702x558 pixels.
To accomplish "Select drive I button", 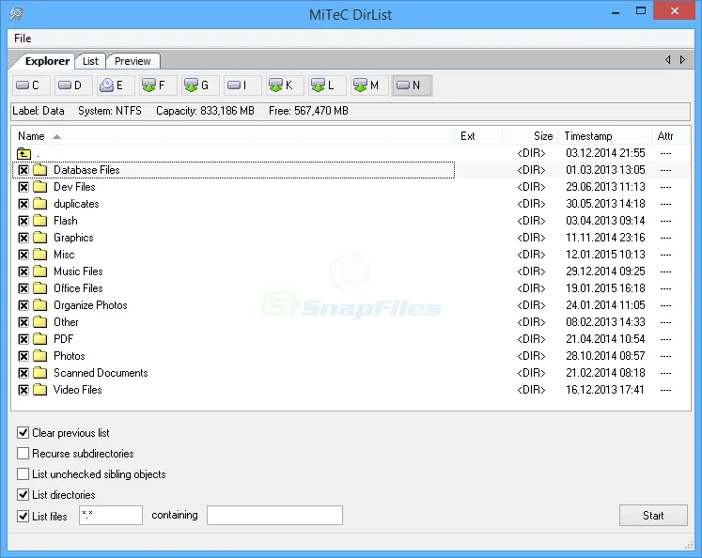I will 242,85.
